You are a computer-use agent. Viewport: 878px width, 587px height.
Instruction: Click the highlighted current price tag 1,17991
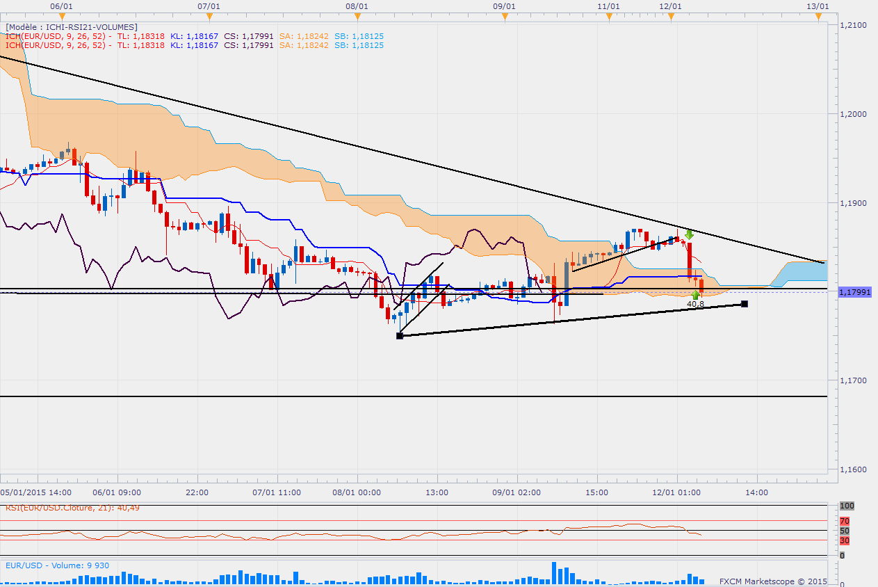tap(854, 292)
